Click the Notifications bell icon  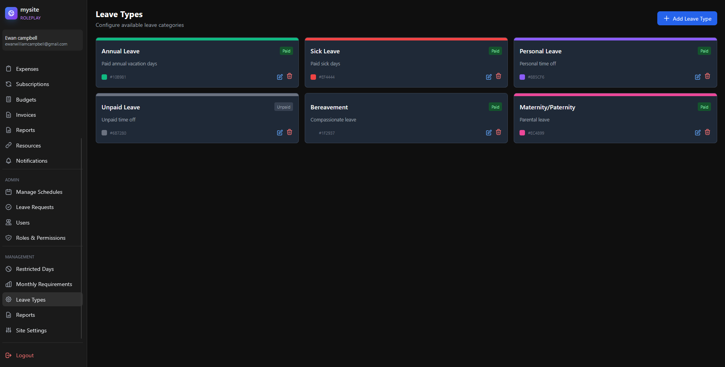[9, 161]
